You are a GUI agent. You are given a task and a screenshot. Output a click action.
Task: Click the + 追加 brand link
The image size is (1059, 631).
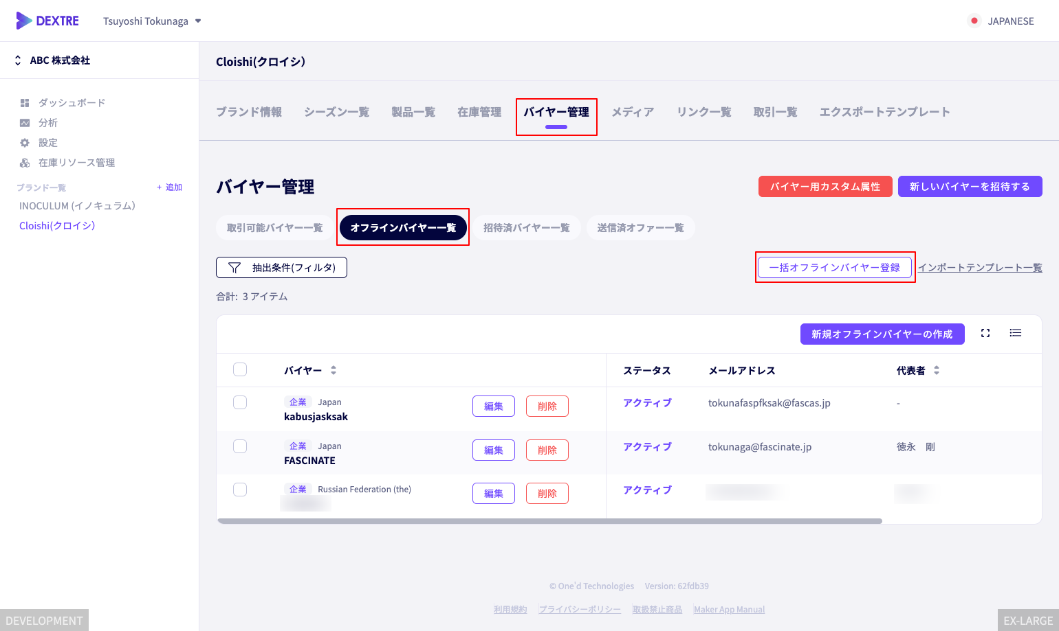point(169,187)
